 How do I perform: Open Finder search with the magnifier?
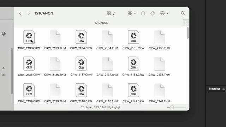(183, 13)
